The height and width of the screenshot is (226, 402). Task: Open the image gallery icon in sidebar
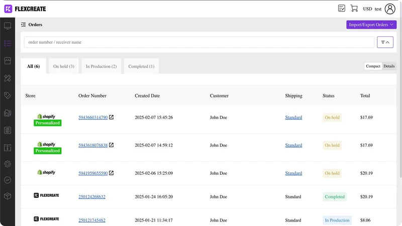[x=8, y=113]
